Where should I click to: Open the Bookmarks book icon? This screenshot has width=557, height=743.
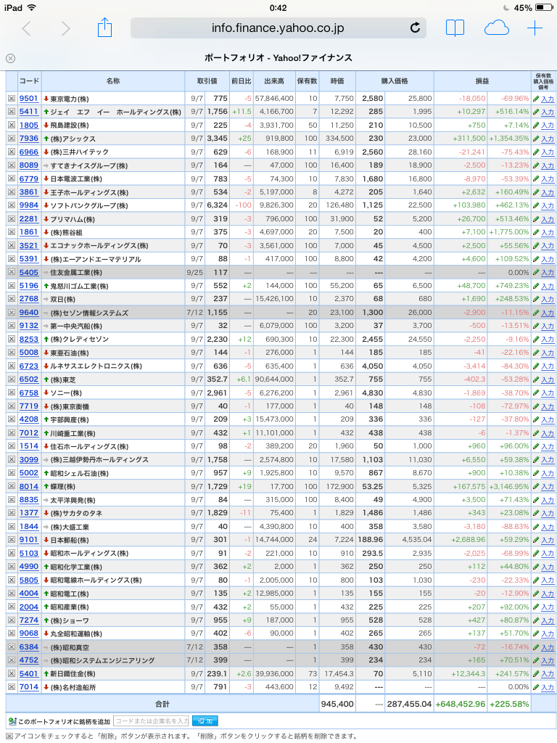(455, 28)
